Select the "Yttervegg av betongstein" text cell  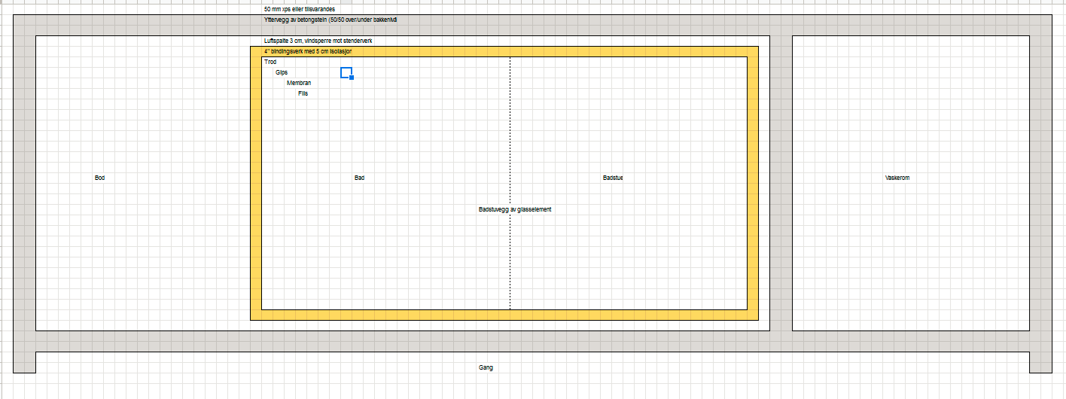(x=325, y=20)
